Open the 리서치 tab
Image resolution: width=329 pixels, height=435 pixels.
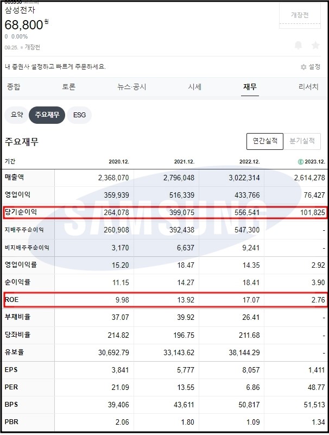click(308, 87)
